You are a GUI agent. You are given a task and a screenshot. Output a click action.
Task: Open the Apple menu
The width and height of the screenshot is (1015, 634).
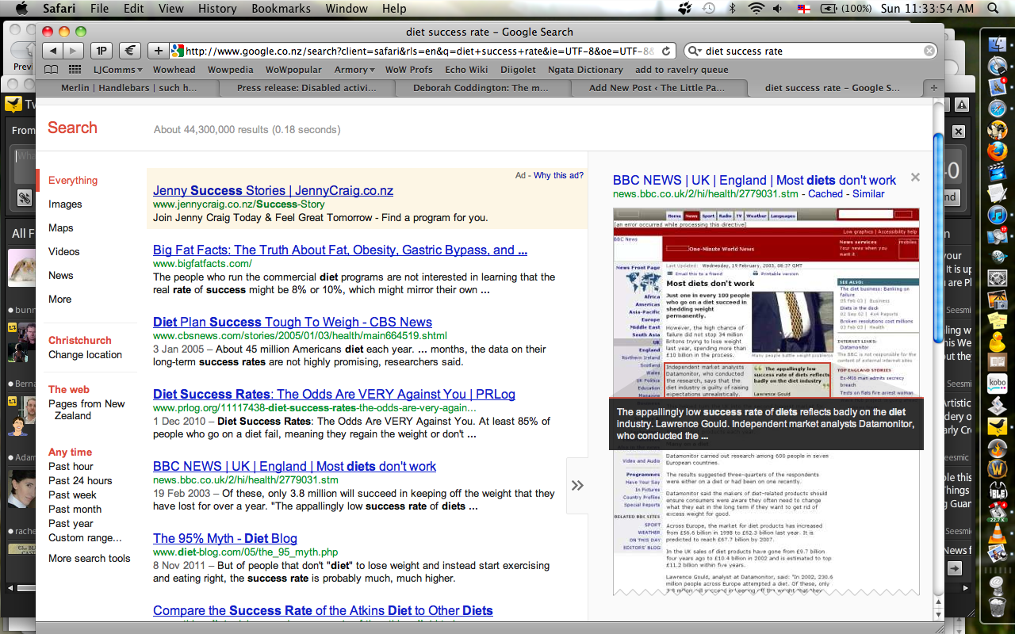pos(21,9)
